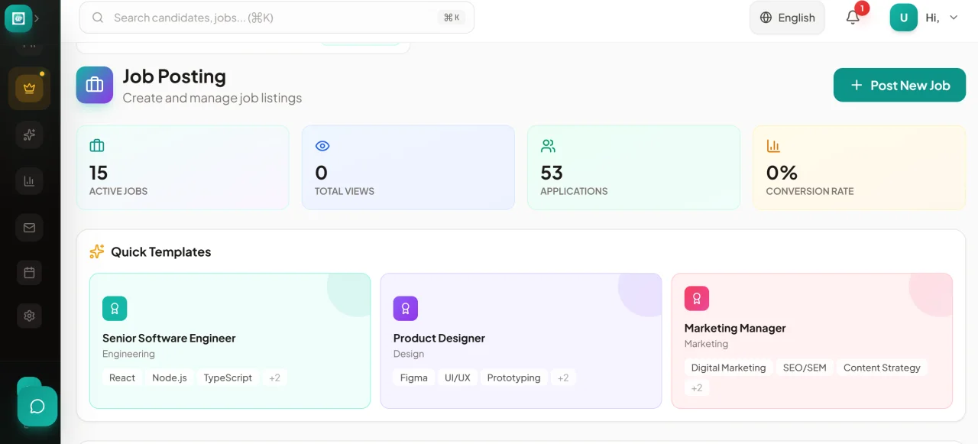This screenshot has height=444, width=978.
Task: Click the Engineering department label
Action: (128, 354)
